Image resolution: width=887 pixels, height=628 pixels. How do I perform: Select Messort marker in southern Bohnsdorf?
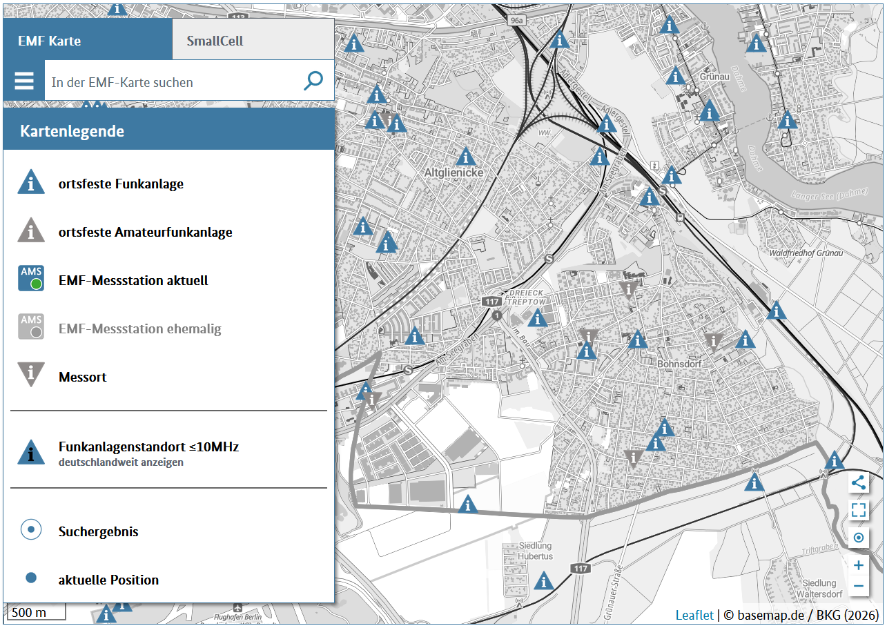pos(633,458)
